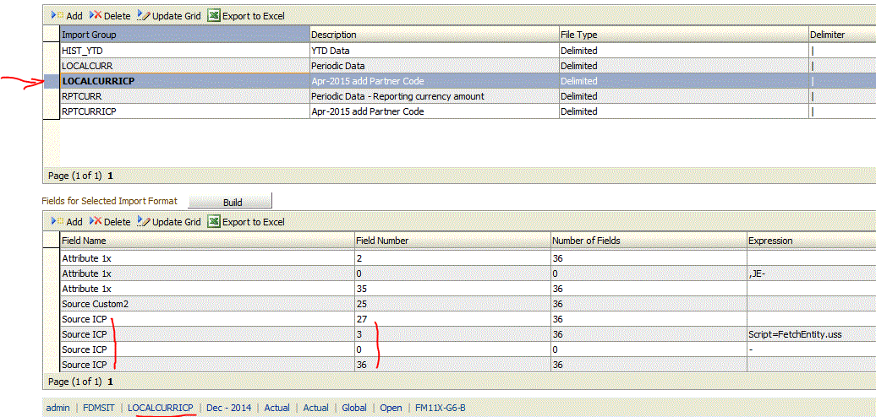The image size is (876, 417).
Task: Click LOCALCURRICP location link in status bar
Action: (x=161, y=408)
